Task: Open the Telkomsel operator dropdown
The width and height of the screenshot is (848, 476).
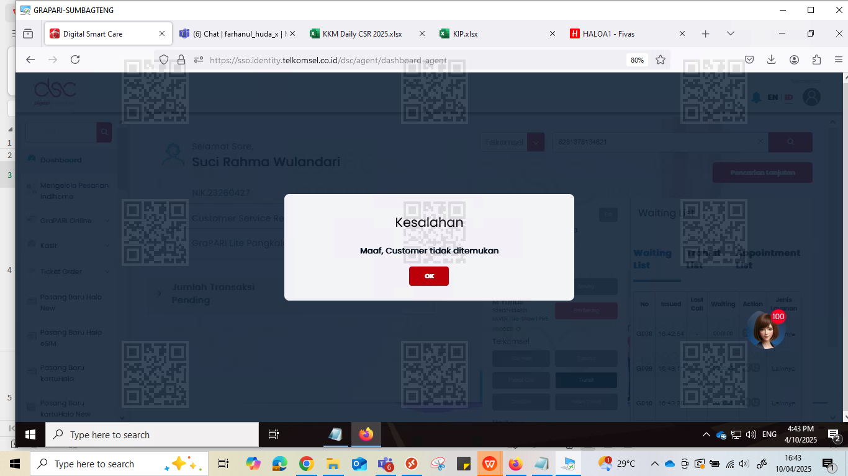Action: click(512, 142)
